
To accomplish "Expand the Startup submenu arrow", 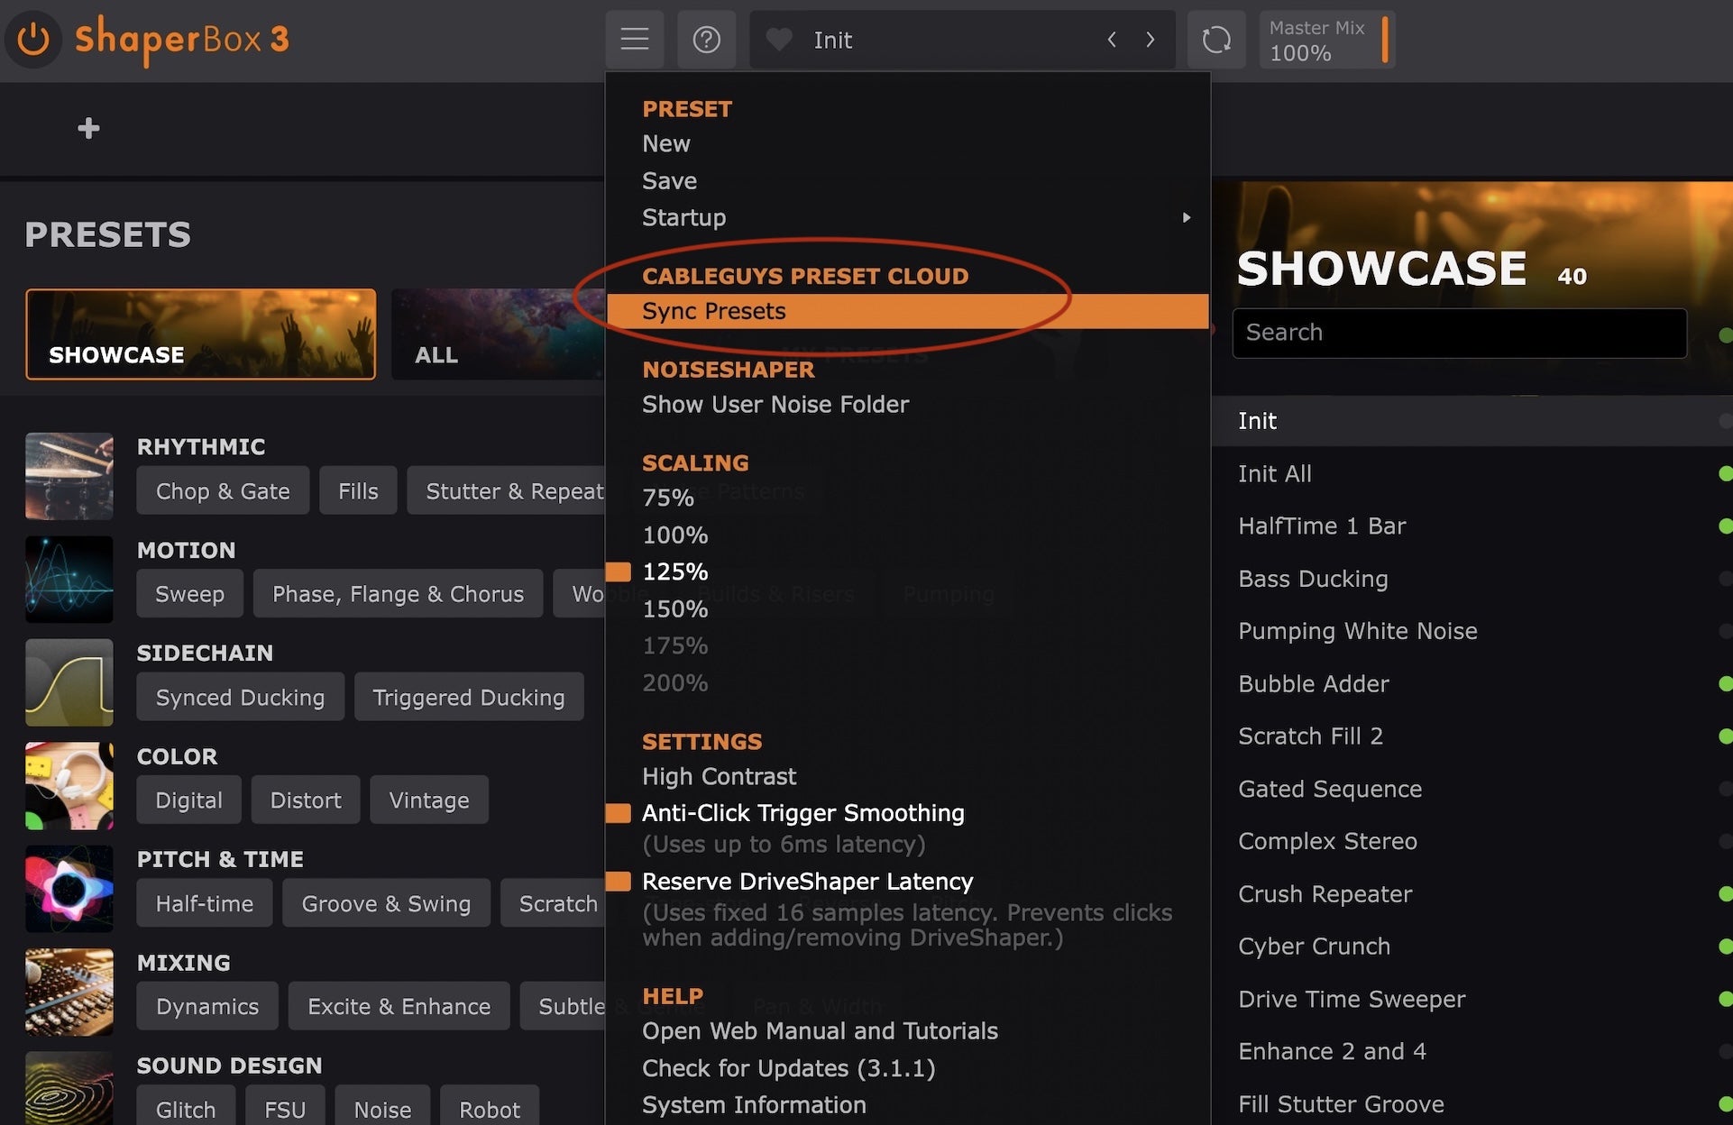I will [x=1187, y=217].
